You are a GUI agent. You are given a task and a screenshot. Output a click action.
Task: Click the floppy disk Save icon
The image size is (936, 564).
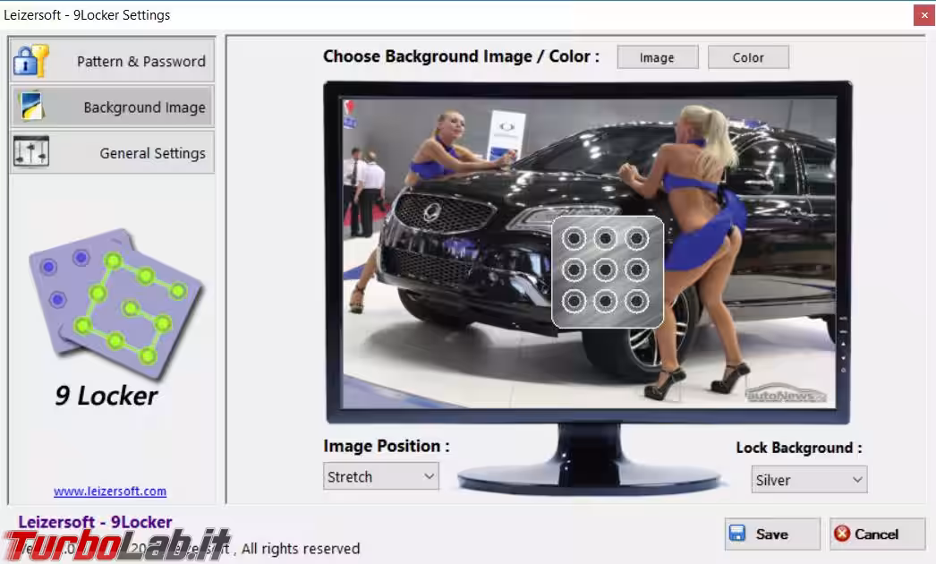738,533
